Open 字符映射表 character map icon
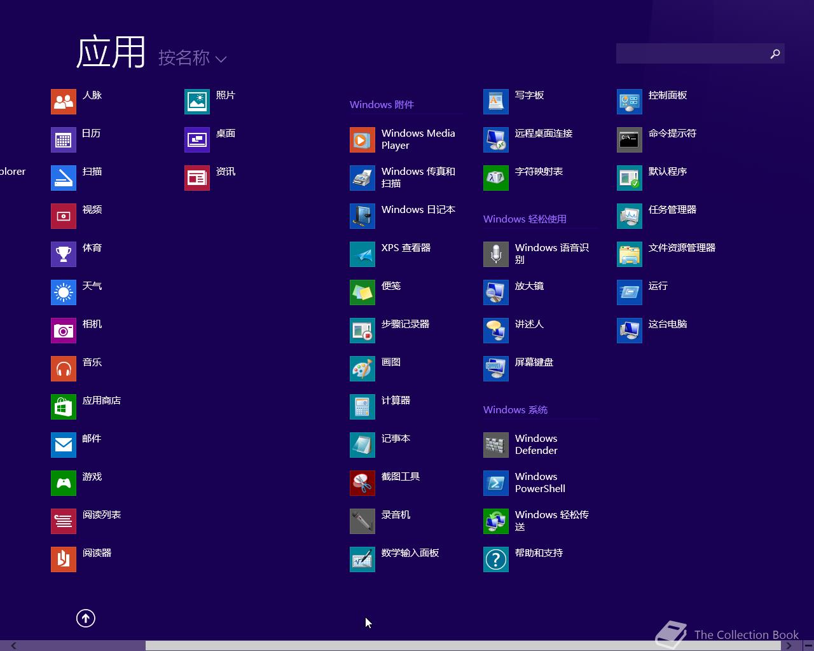 [x=496, y=178]
